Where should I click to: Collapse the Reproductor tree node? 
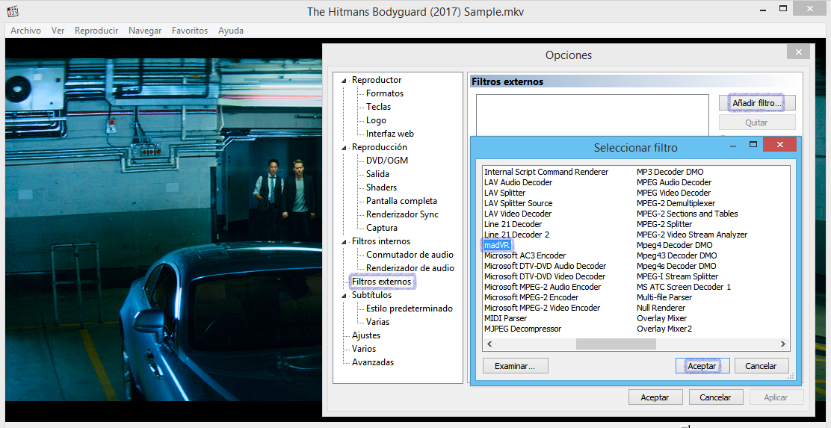pyautogui.click(x=345, y=81)
